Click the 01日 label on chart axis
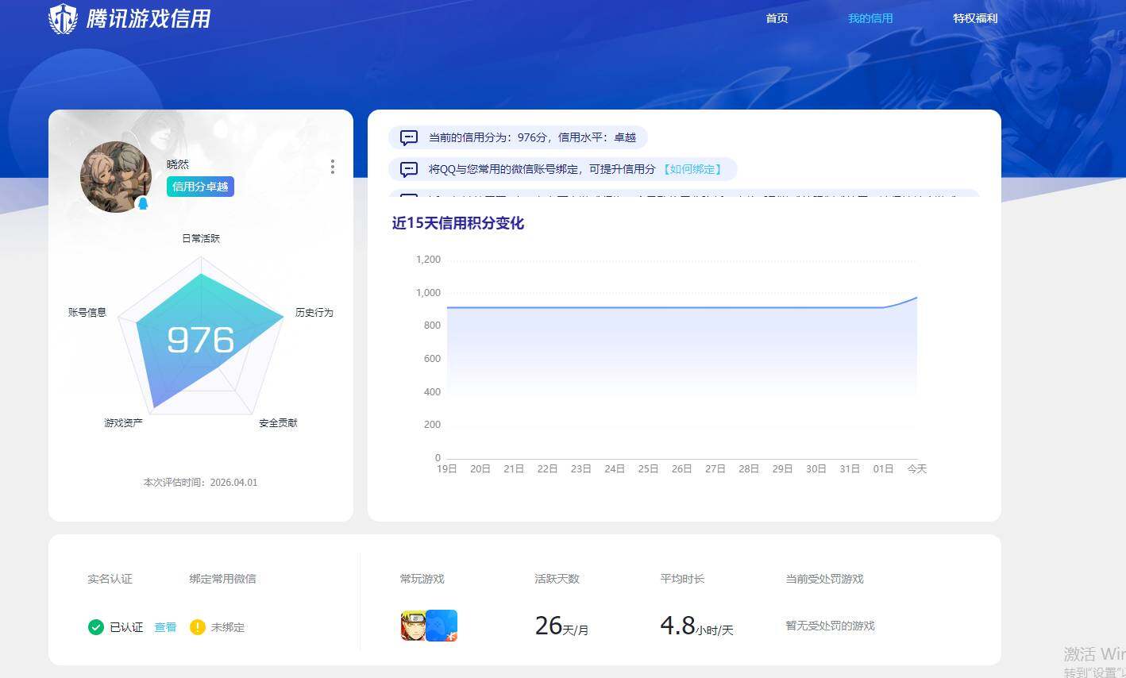 click(883, 469)
